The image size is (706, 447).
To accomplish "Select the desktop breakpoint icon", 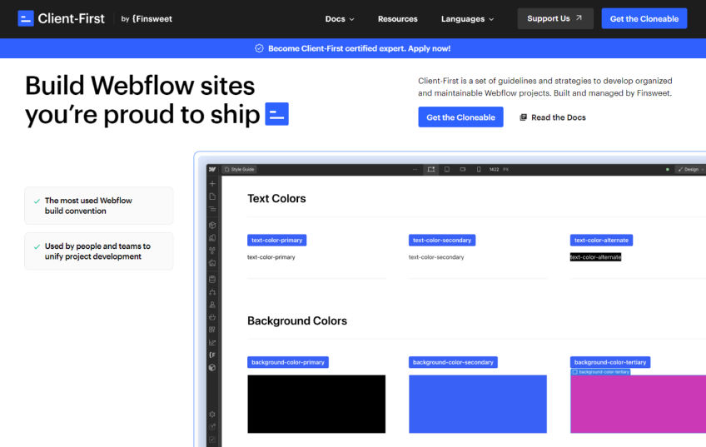I will click(431, 169).
